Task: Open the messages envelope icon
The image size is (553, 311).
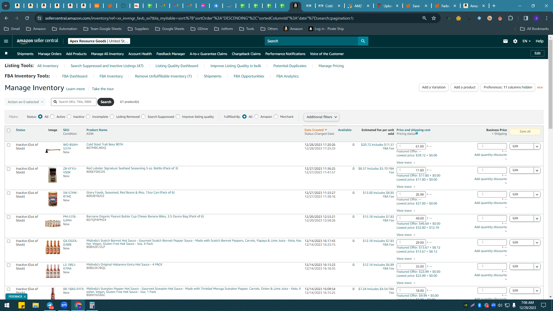Action: 505,41
